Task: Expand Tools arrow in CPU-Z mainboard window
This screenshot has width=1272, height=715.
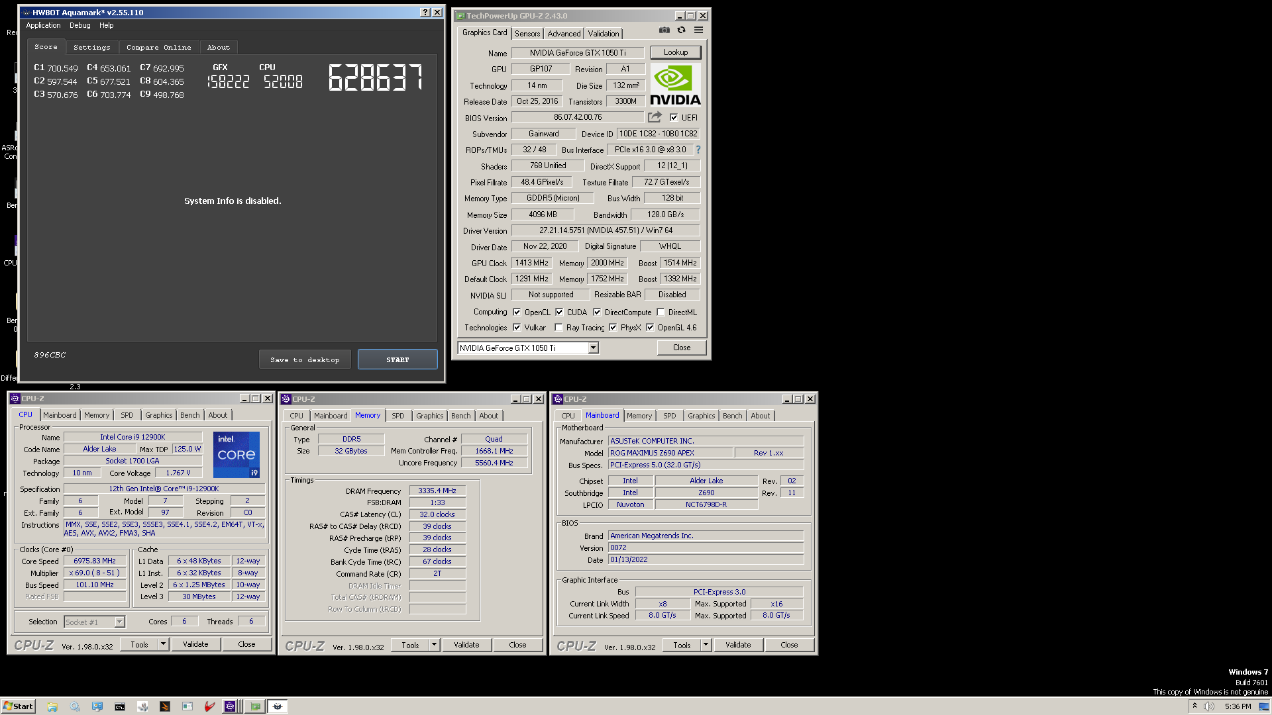Action: point(706,645)
